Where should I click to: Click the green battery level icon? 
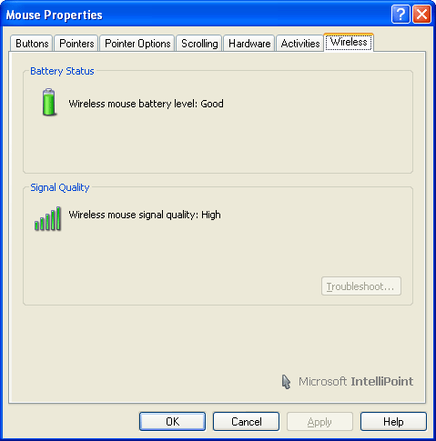click(x=49, y=102)
